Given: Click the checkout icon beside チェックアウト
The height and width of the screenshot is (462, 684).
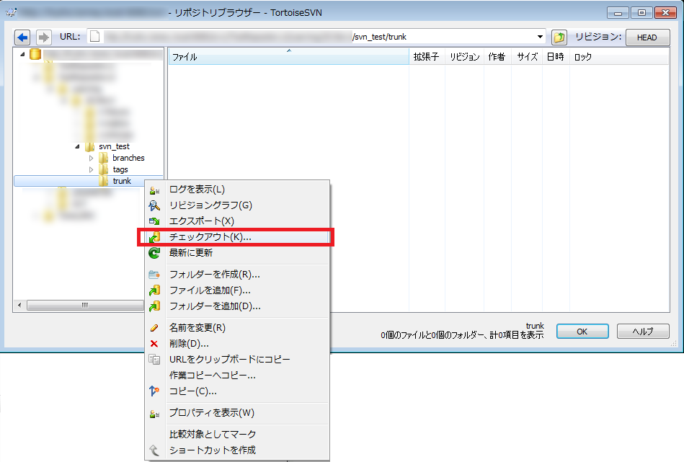Looking at the screenshot, I should point(154,237).
